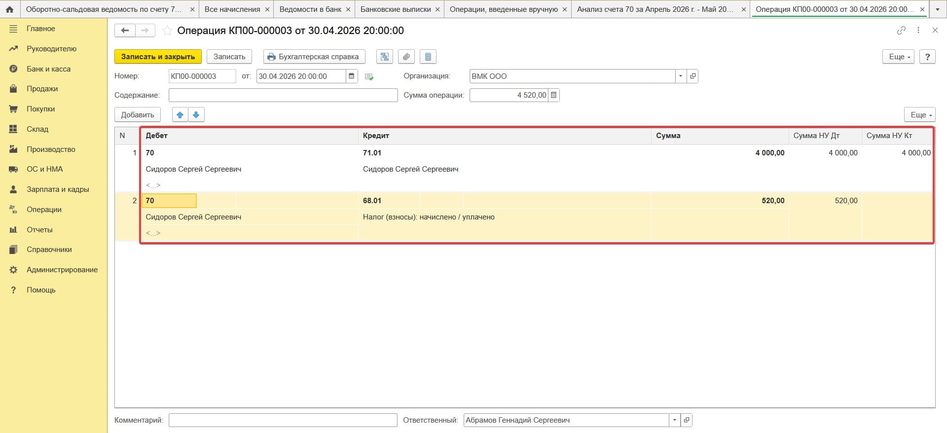Add document to favorites star
This screenshot has height=433, width=947.
[x=167, y=31]
